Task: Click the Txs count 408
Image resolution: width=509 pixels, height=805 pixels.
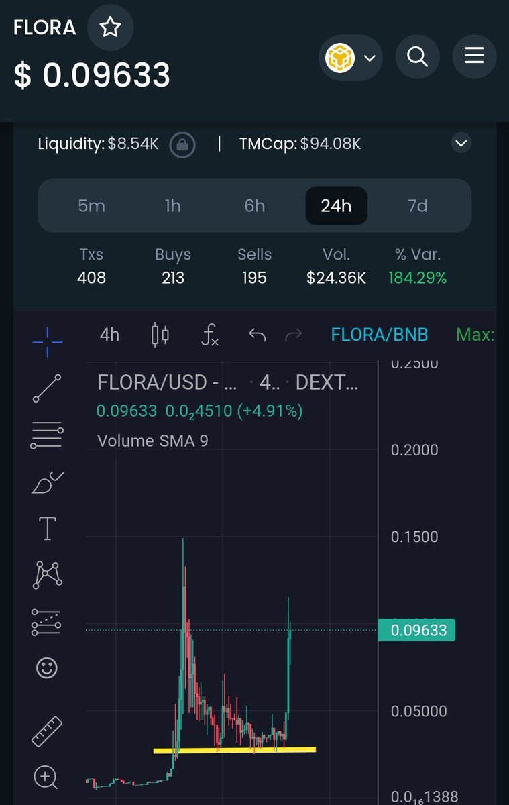Action: click(x=91, y=278)
